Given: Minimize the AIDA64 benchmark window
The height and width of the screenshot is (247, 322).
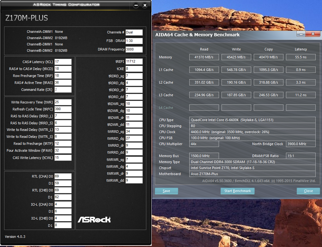Looking at the screenshot, I should pos(301,34).
